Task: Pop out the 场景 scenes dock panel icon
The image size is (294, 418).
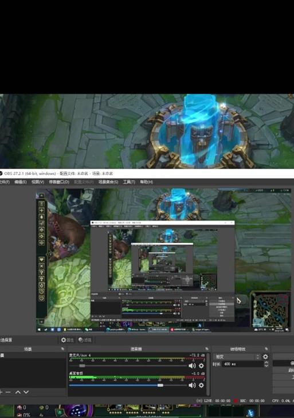Action: pos(62,349)
